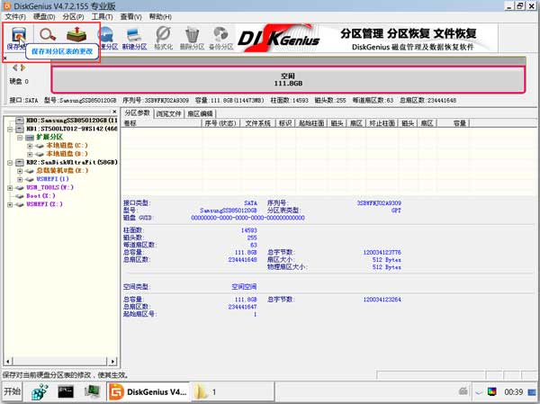Click the 起始柱面 column header
540x404 pixels.
pos(311,123)
